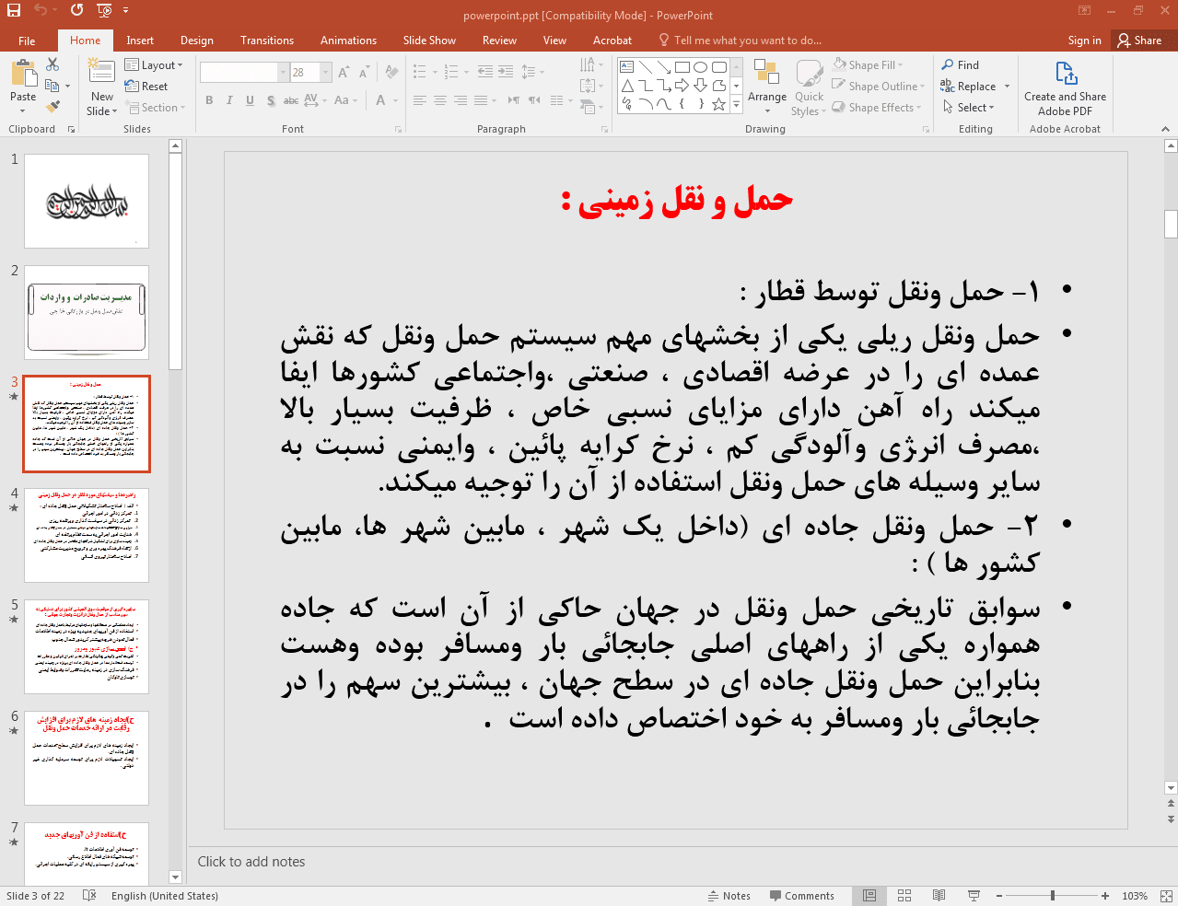Fit slide to current window icon
The image size is (1178, 906).
[x=1165, y=896]
